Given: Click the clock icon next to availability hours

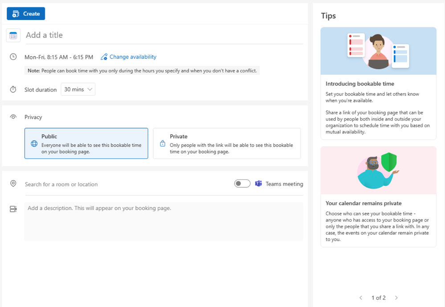Looking at the screenshot, I should 13,57.
